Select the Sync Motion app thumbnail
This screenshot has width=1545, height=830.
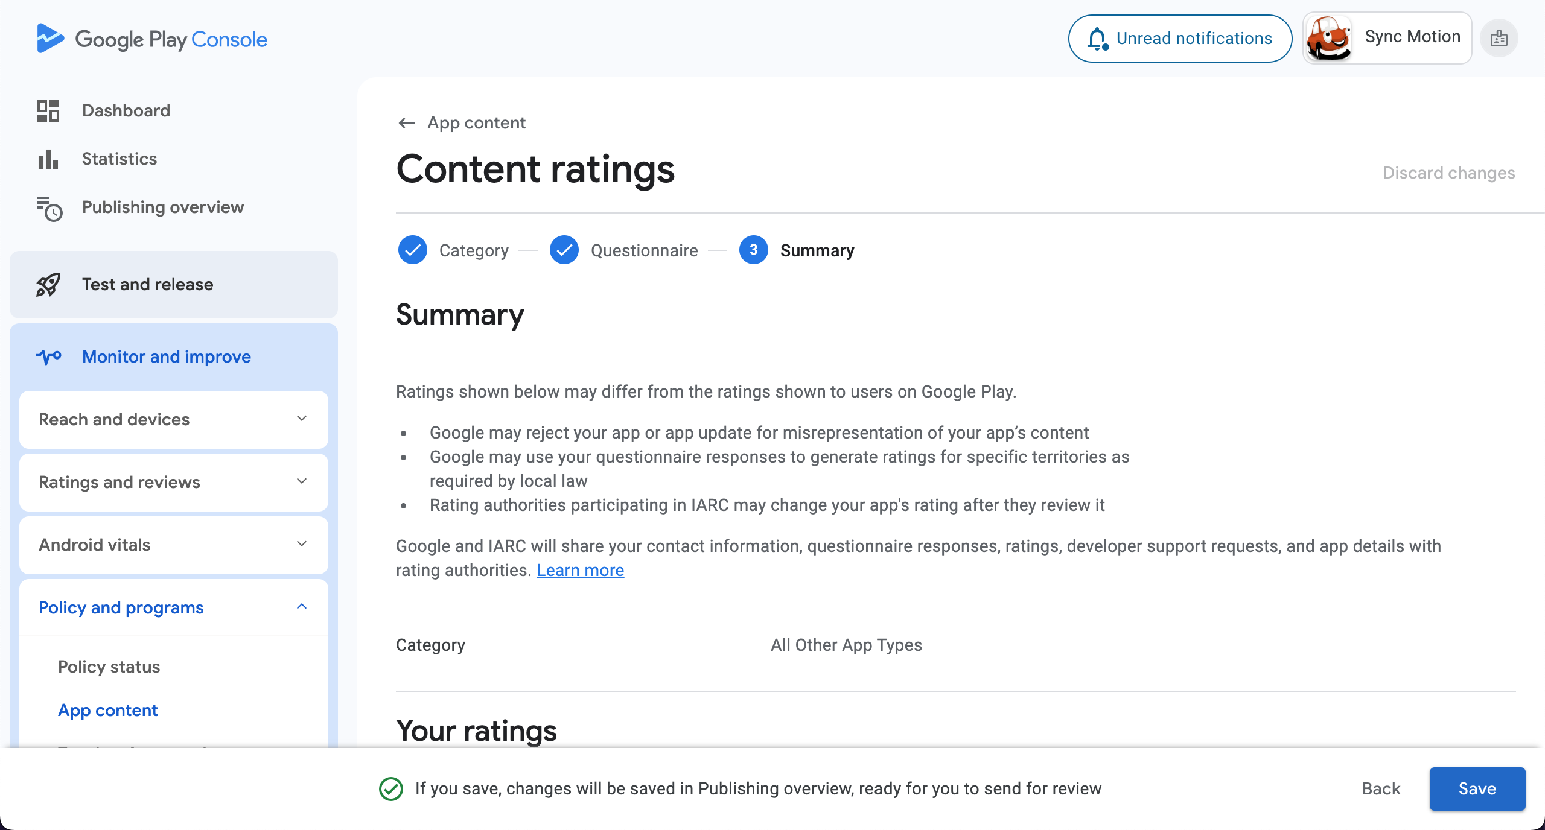[x=1328, y=38]
